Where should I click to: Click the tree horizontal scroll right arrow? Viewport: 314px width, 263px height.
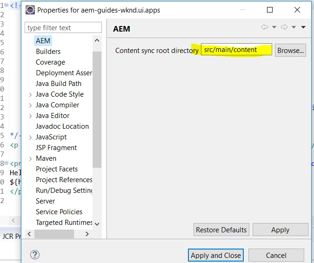pos(87,234)
